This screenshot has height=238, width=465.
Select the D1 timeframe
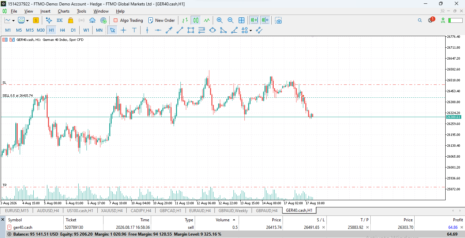click(x=73, y=30)
